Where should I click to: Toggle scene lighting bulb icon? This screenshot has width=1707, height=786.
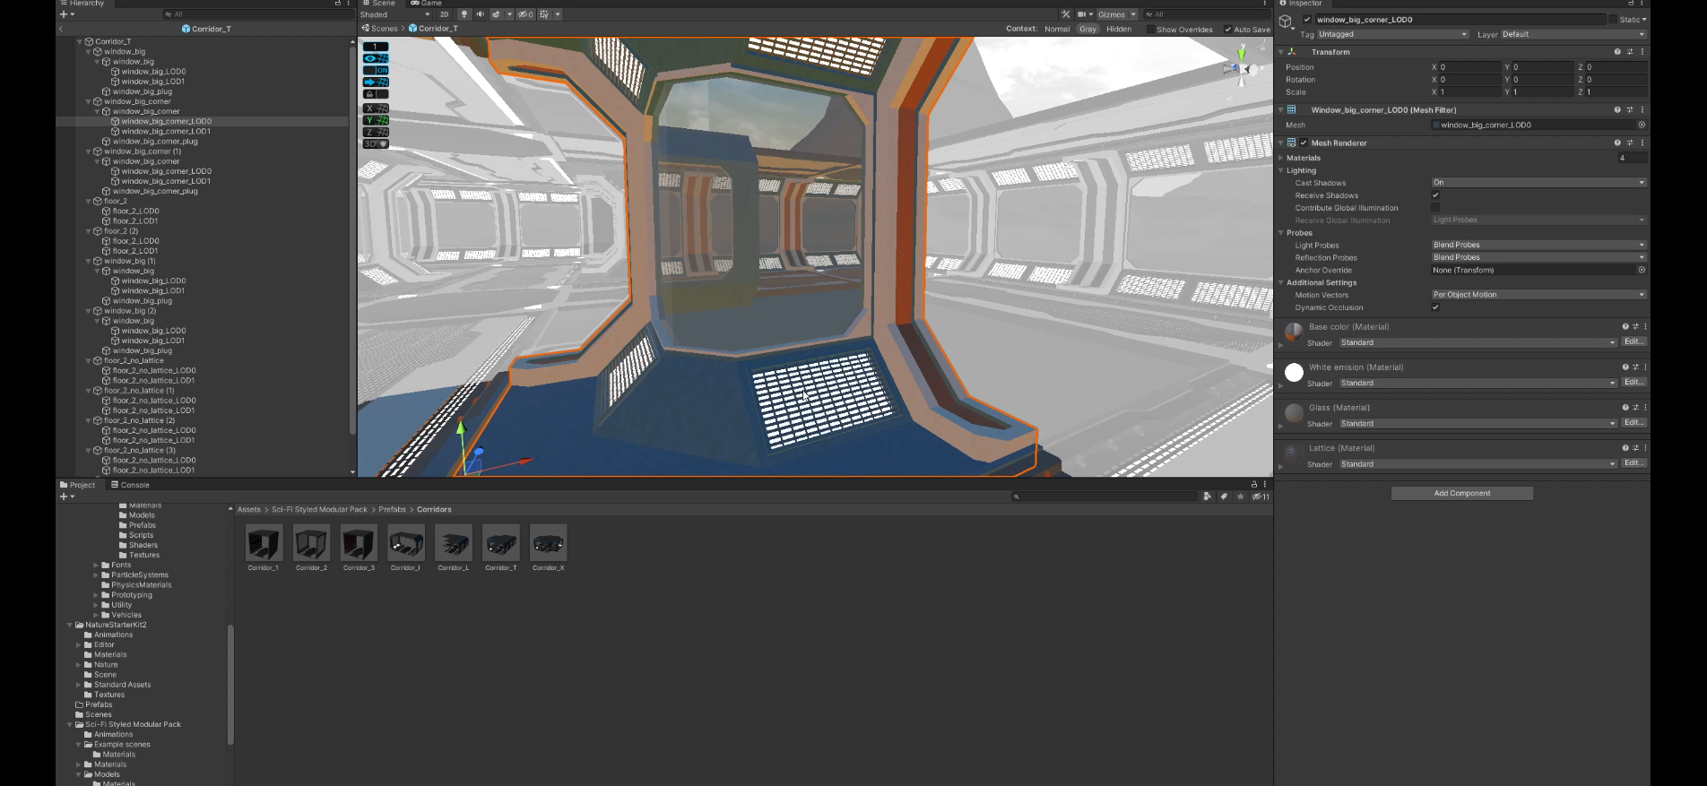pos(464,14)
